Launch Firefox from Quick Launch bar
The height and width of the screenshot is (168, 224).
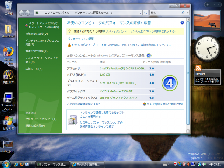click(22, 164)
